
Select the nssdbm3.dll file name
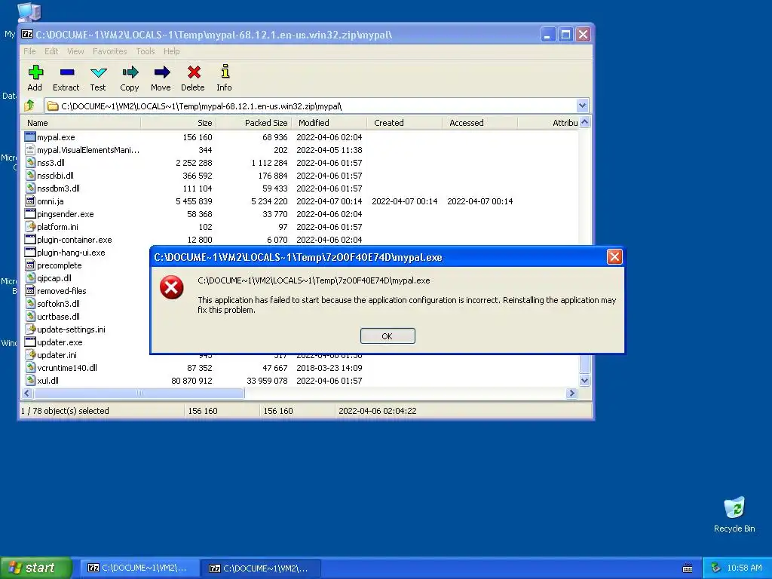pyautogui.click(x=58, y=188)
